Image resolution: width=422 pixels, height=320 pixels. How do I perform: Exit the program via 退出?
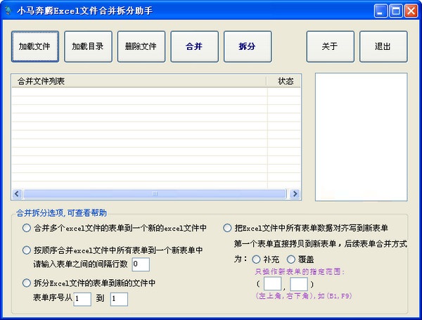coord(383,46)
